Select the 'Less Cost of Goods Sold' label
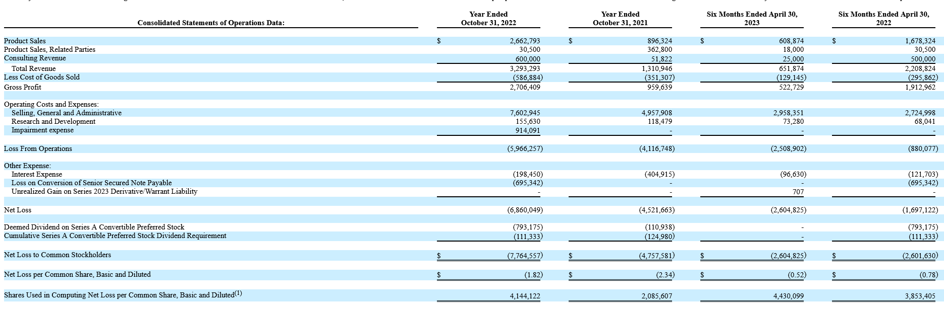The image size is (944, 310). [x=42, y=77]
